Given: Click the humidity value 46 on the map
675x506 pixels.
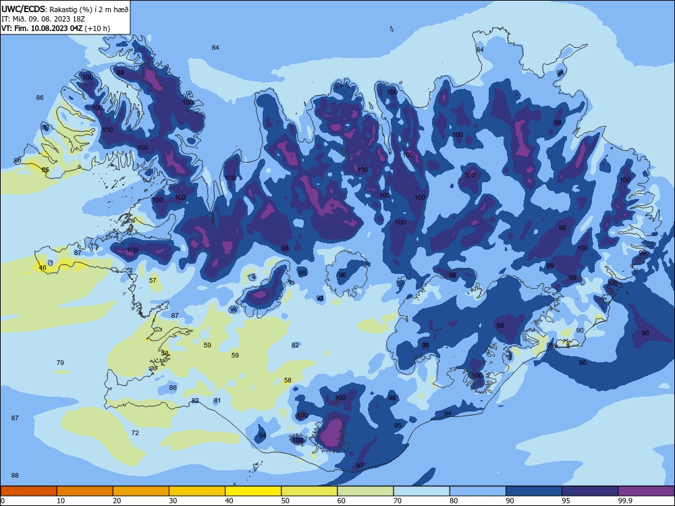Looking at the screenshot, I should pyautogui.click(x=43, y=268).
